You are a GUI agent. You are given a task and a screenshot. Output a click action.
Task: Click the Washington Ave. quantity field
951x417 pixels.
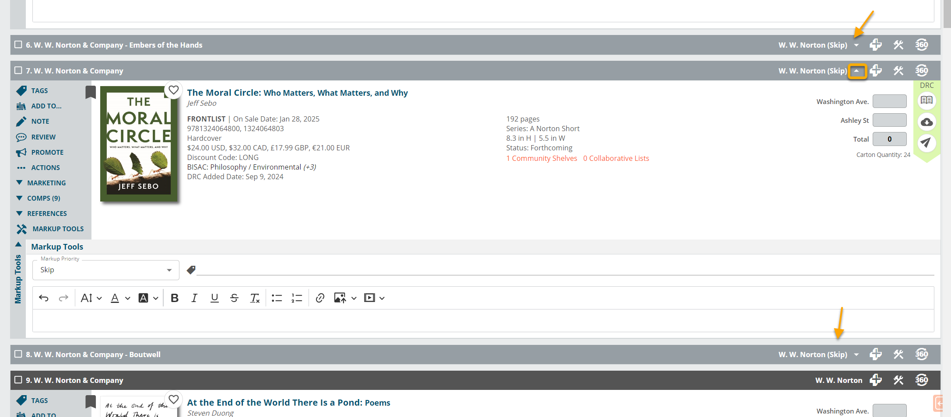pos(889,101)
